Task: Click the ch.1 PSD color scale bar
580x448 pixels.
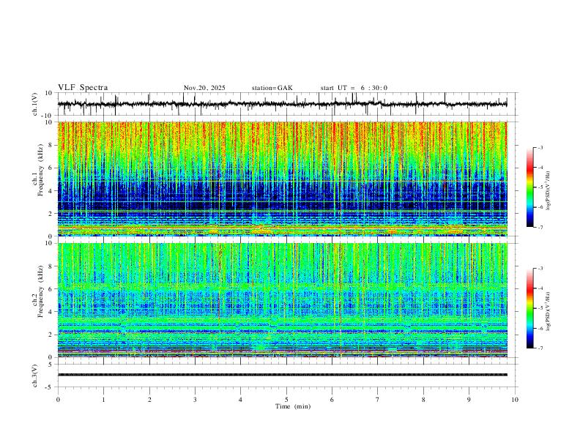Action: point(529,187)
